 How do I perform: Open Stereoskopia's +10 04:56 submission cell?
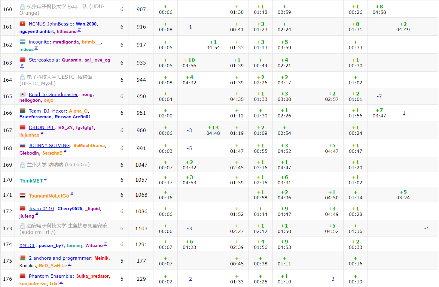[189, 63]
